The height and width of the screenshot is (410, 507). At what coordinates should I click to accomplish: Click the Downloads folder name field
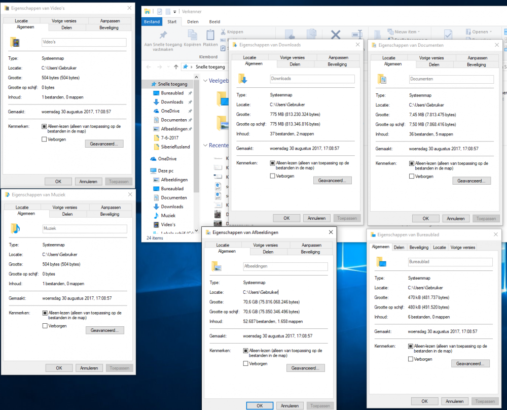pyautogui.click(x=312, y=79)
